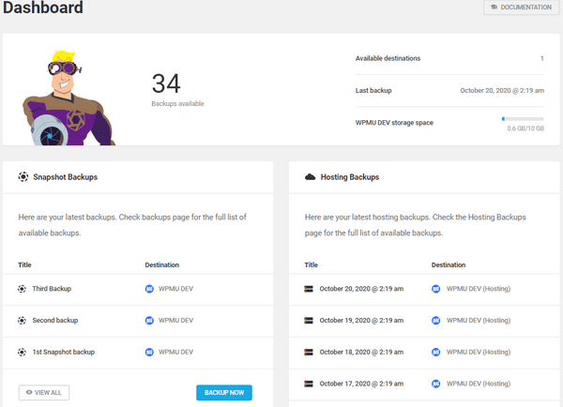Click the WPMU DEV storage space progress bar
Image resolution: width=563 pixels, height=407 pixels.
pos(523,119)
